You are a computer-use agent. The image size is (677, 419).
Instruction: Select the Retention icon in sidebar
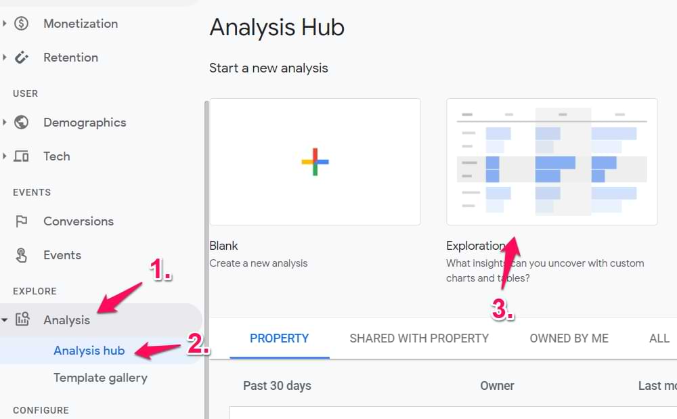pos(22,57)
